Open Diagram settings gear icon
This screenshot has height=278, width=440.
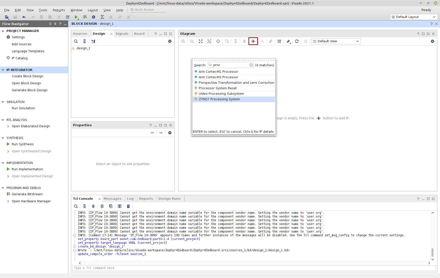pyautogui.click(x=432, y=41)
